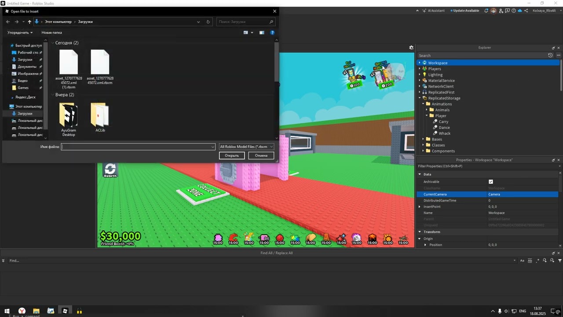Expand the address bar history dropdown
This screenshot has height=317, width=563.
(198, 22)
